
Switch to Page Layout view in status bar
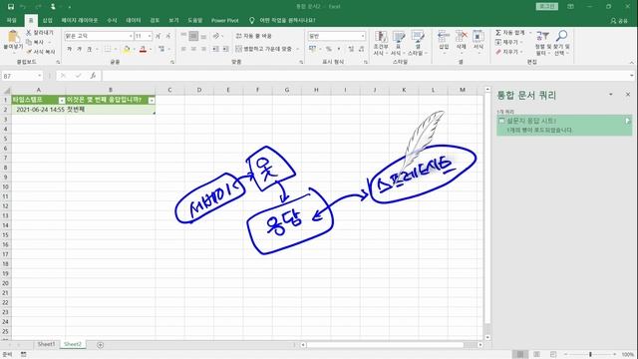536,355
